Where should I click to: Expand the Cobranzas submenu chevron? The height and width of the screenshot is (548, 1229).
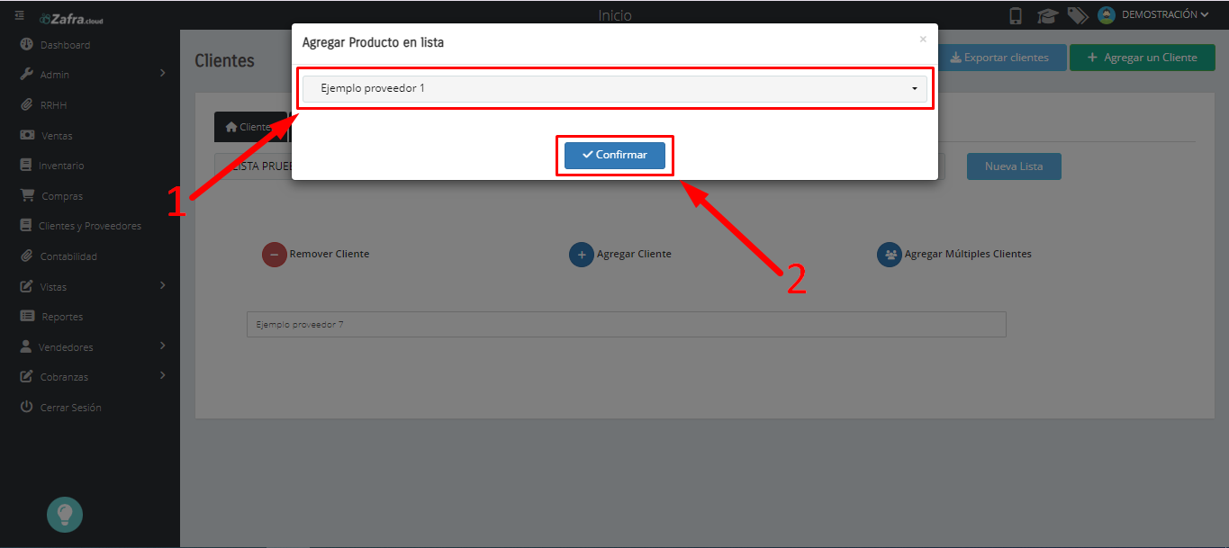click(162, 375)
